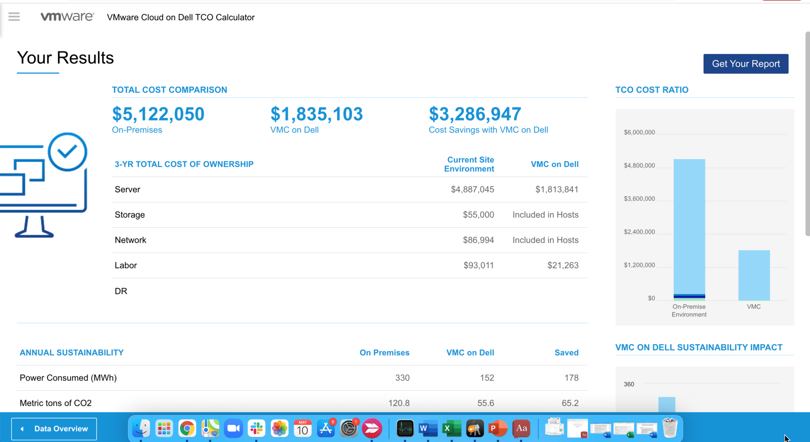Open the Trash in the dock
810x442 pixels.
(670, 428)
